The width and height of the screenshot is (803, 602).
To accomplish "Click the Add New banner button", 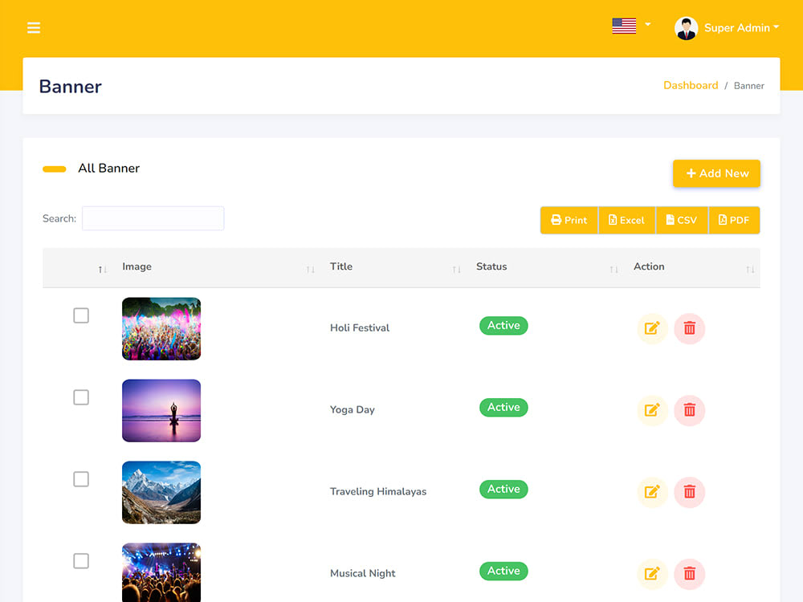I will tap(716, 173).
